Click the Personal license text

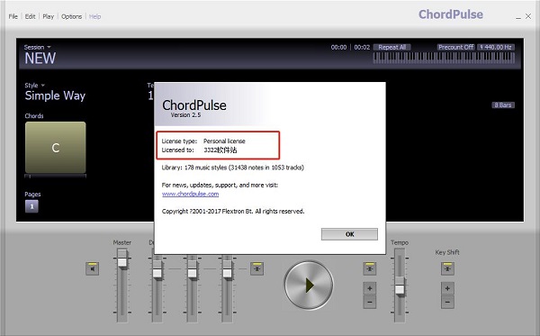pyautogui.click(x=224, y=141)
